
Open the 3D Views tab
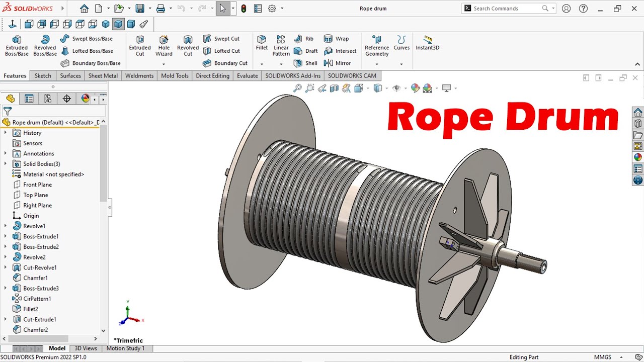pyautogui.click(x=86, y=348)
